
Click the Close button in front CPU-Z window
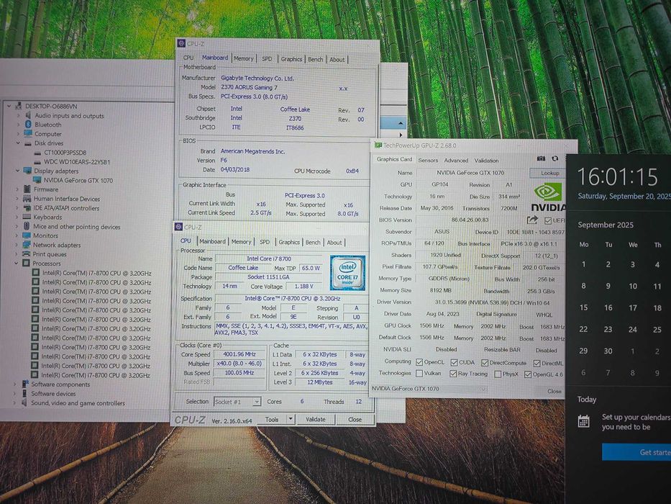(x=355, y=420)
